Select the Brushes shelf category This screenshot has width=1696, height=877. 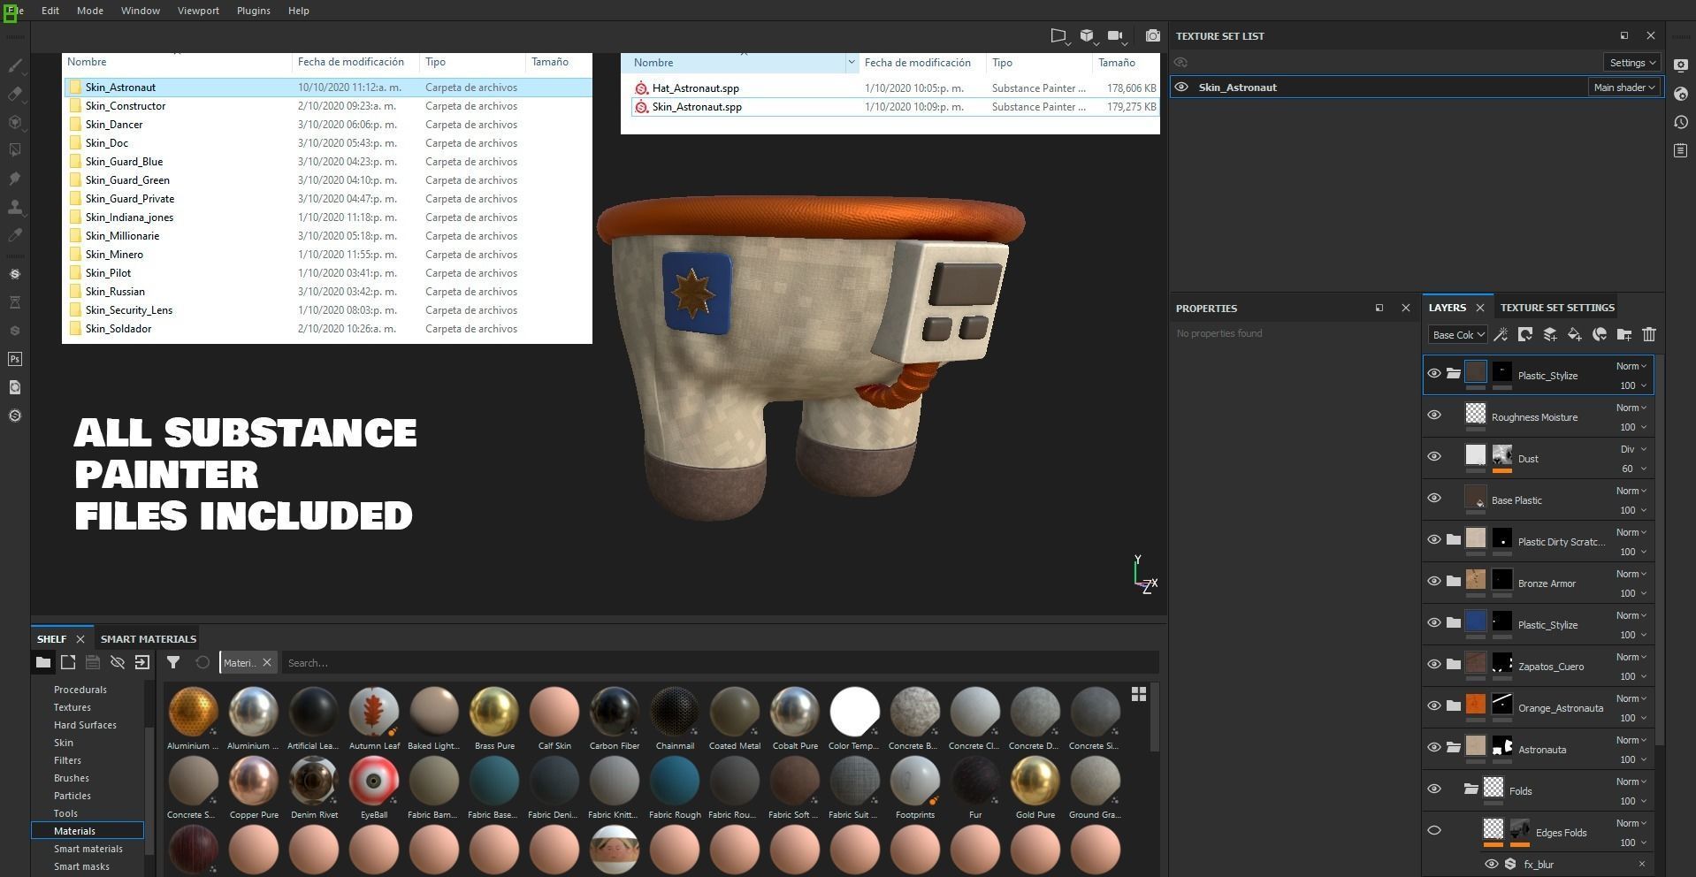tap(72, 778)
